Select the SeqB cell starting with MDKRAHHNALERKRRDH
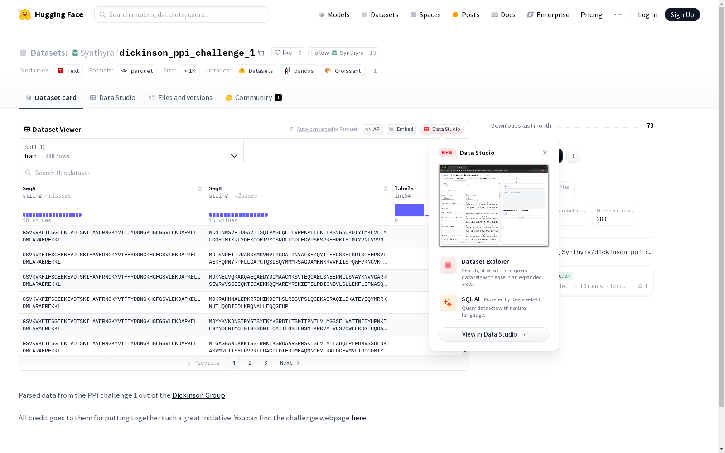The image size is (725, 453). (298, 303)
